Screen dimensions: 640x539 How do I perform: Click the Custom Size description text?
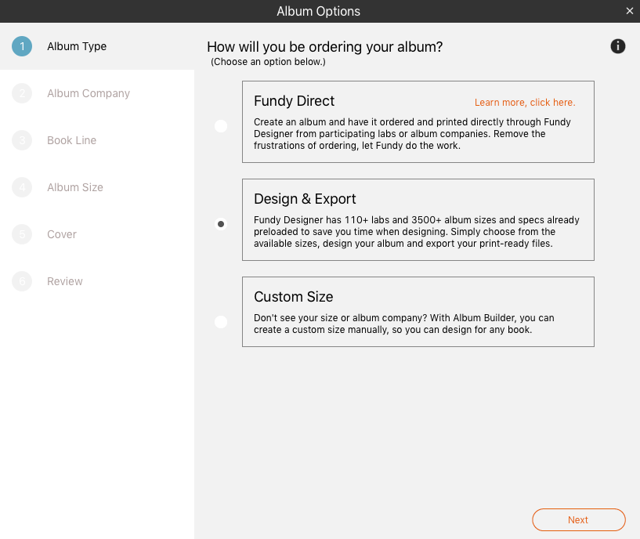(404, 324)
